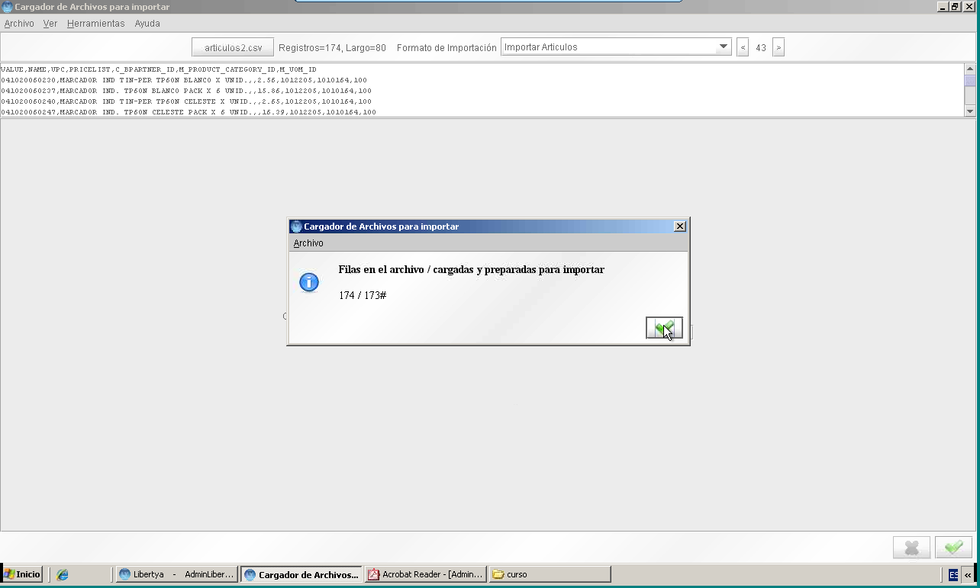This screenshot has width=980, height=588.
Task: Open the Ayuda menu
Action: (147, 24)
